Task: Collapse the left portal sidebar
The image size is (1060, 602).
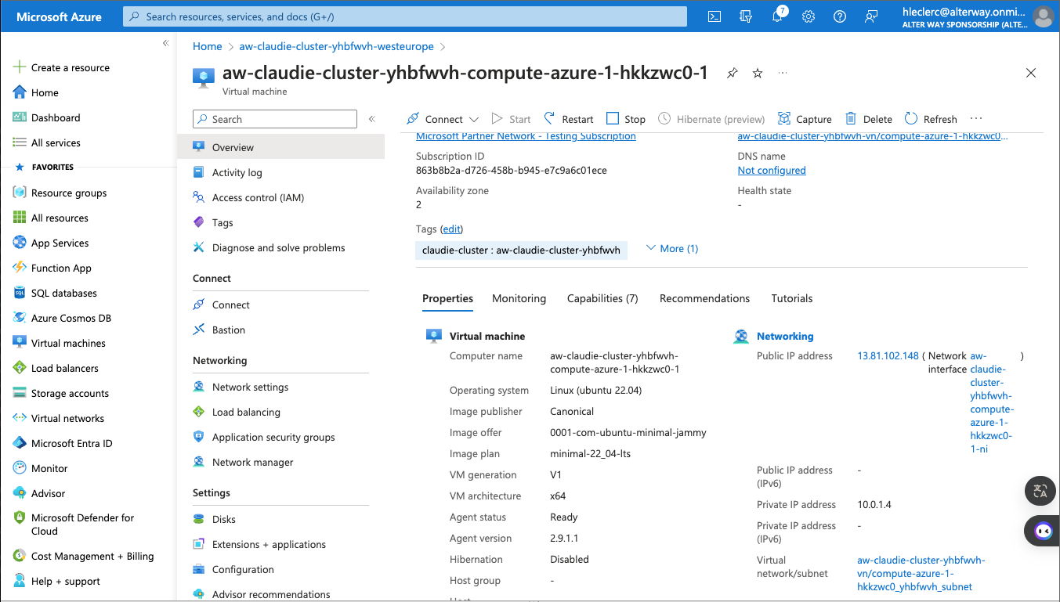Action: tap(165, 43)
